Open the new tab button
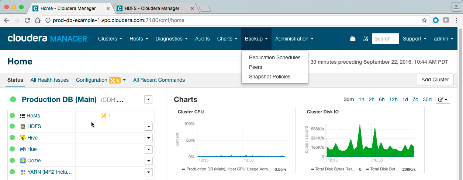The image size is (463, 180). pos(204,8)
